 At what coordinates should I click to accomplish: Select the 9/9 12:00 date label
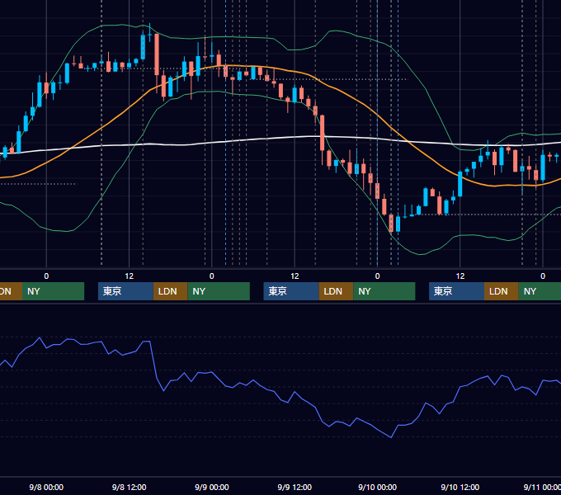(295, 487)
